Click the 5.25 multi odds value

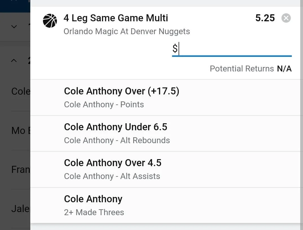265,18
